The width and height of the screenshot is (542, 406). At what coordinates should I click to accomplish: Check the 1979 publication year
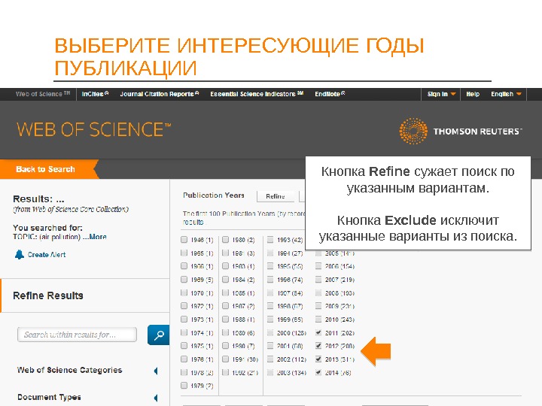184,385
